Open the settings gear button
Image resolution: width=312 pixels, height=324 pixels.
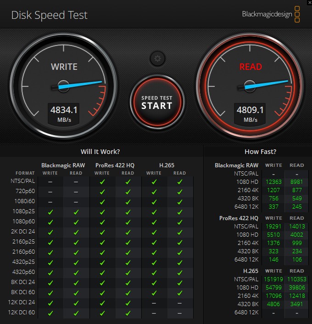(157, 59)
